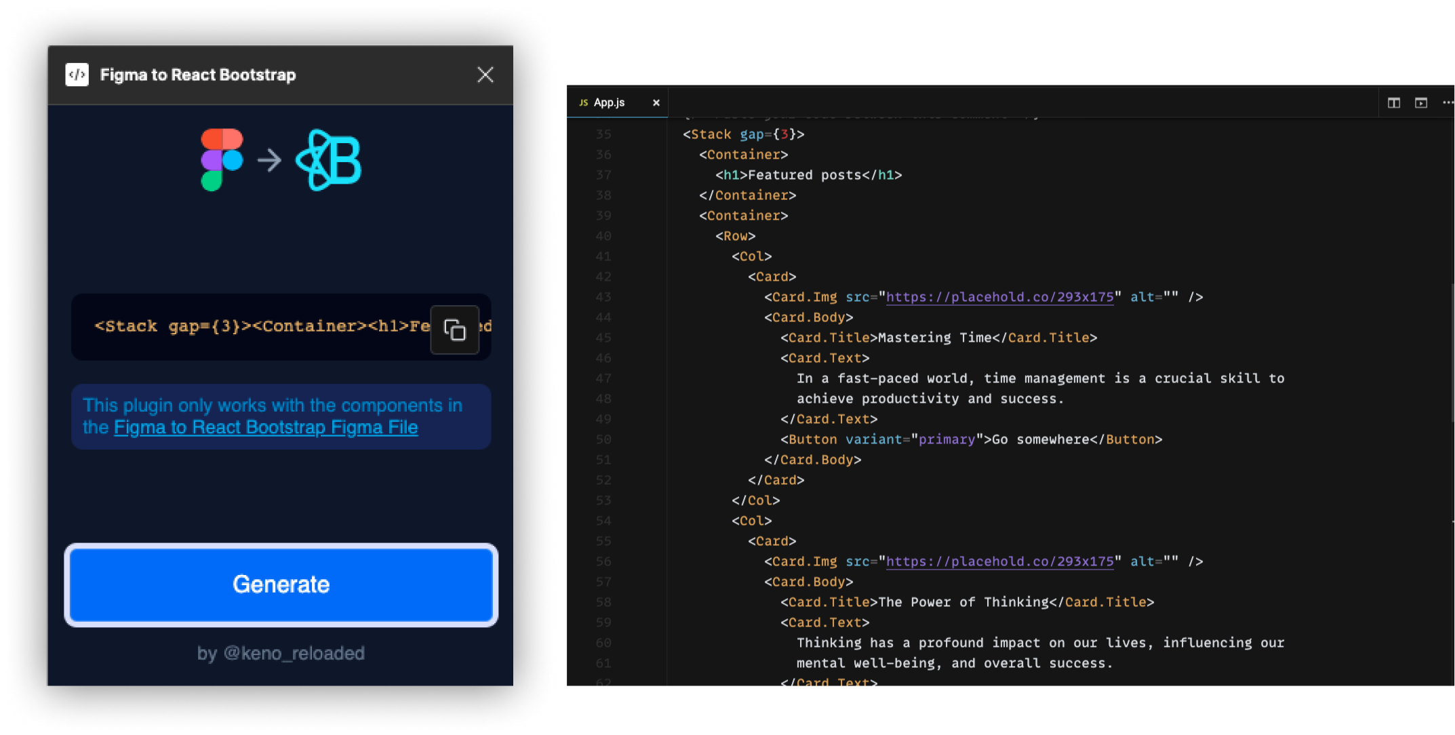Click the </Card> closing tag on line 52
The image size is (1455, 735).
(776, 480)
